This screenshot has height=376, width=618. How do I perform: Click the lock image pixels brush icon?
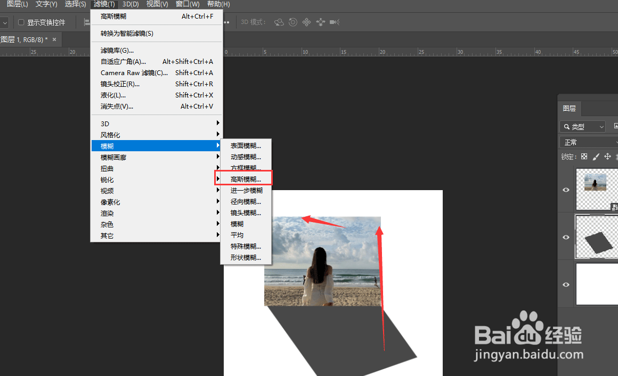tap(596, 157)
